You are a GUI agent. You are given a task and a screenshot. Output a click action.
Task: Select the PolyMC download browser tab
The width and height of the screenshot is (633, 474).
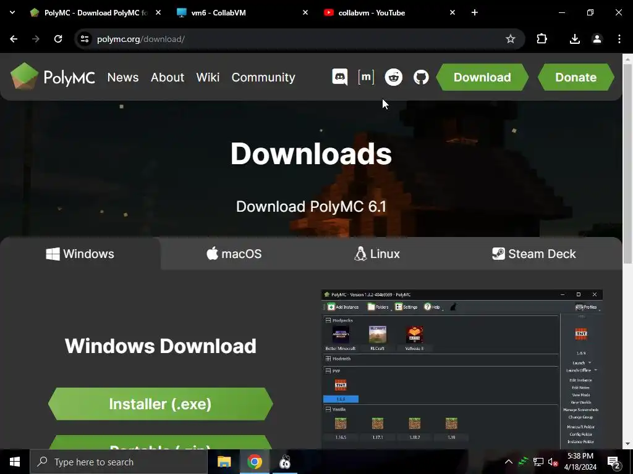tap(95, 12)
